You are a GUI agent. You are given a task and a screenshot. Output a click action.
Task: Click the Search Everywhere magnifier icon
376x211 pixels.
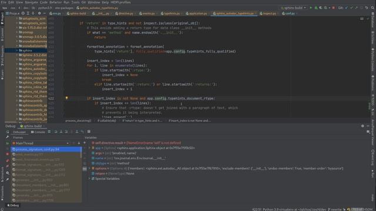372,8
